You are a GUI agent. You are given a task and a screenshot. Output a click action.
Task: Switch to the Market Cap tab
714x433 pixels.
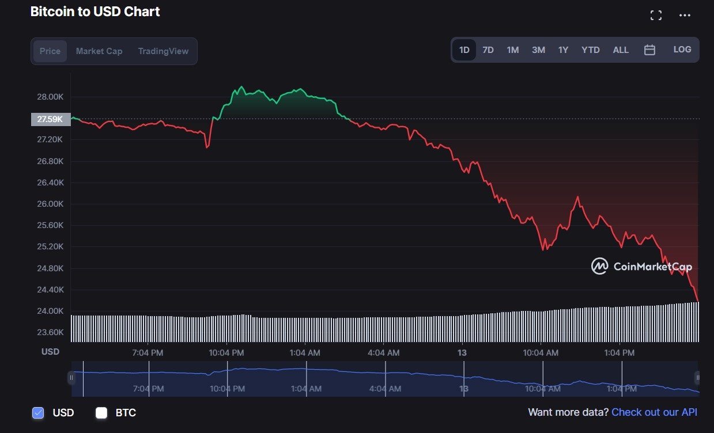point(99,51)
